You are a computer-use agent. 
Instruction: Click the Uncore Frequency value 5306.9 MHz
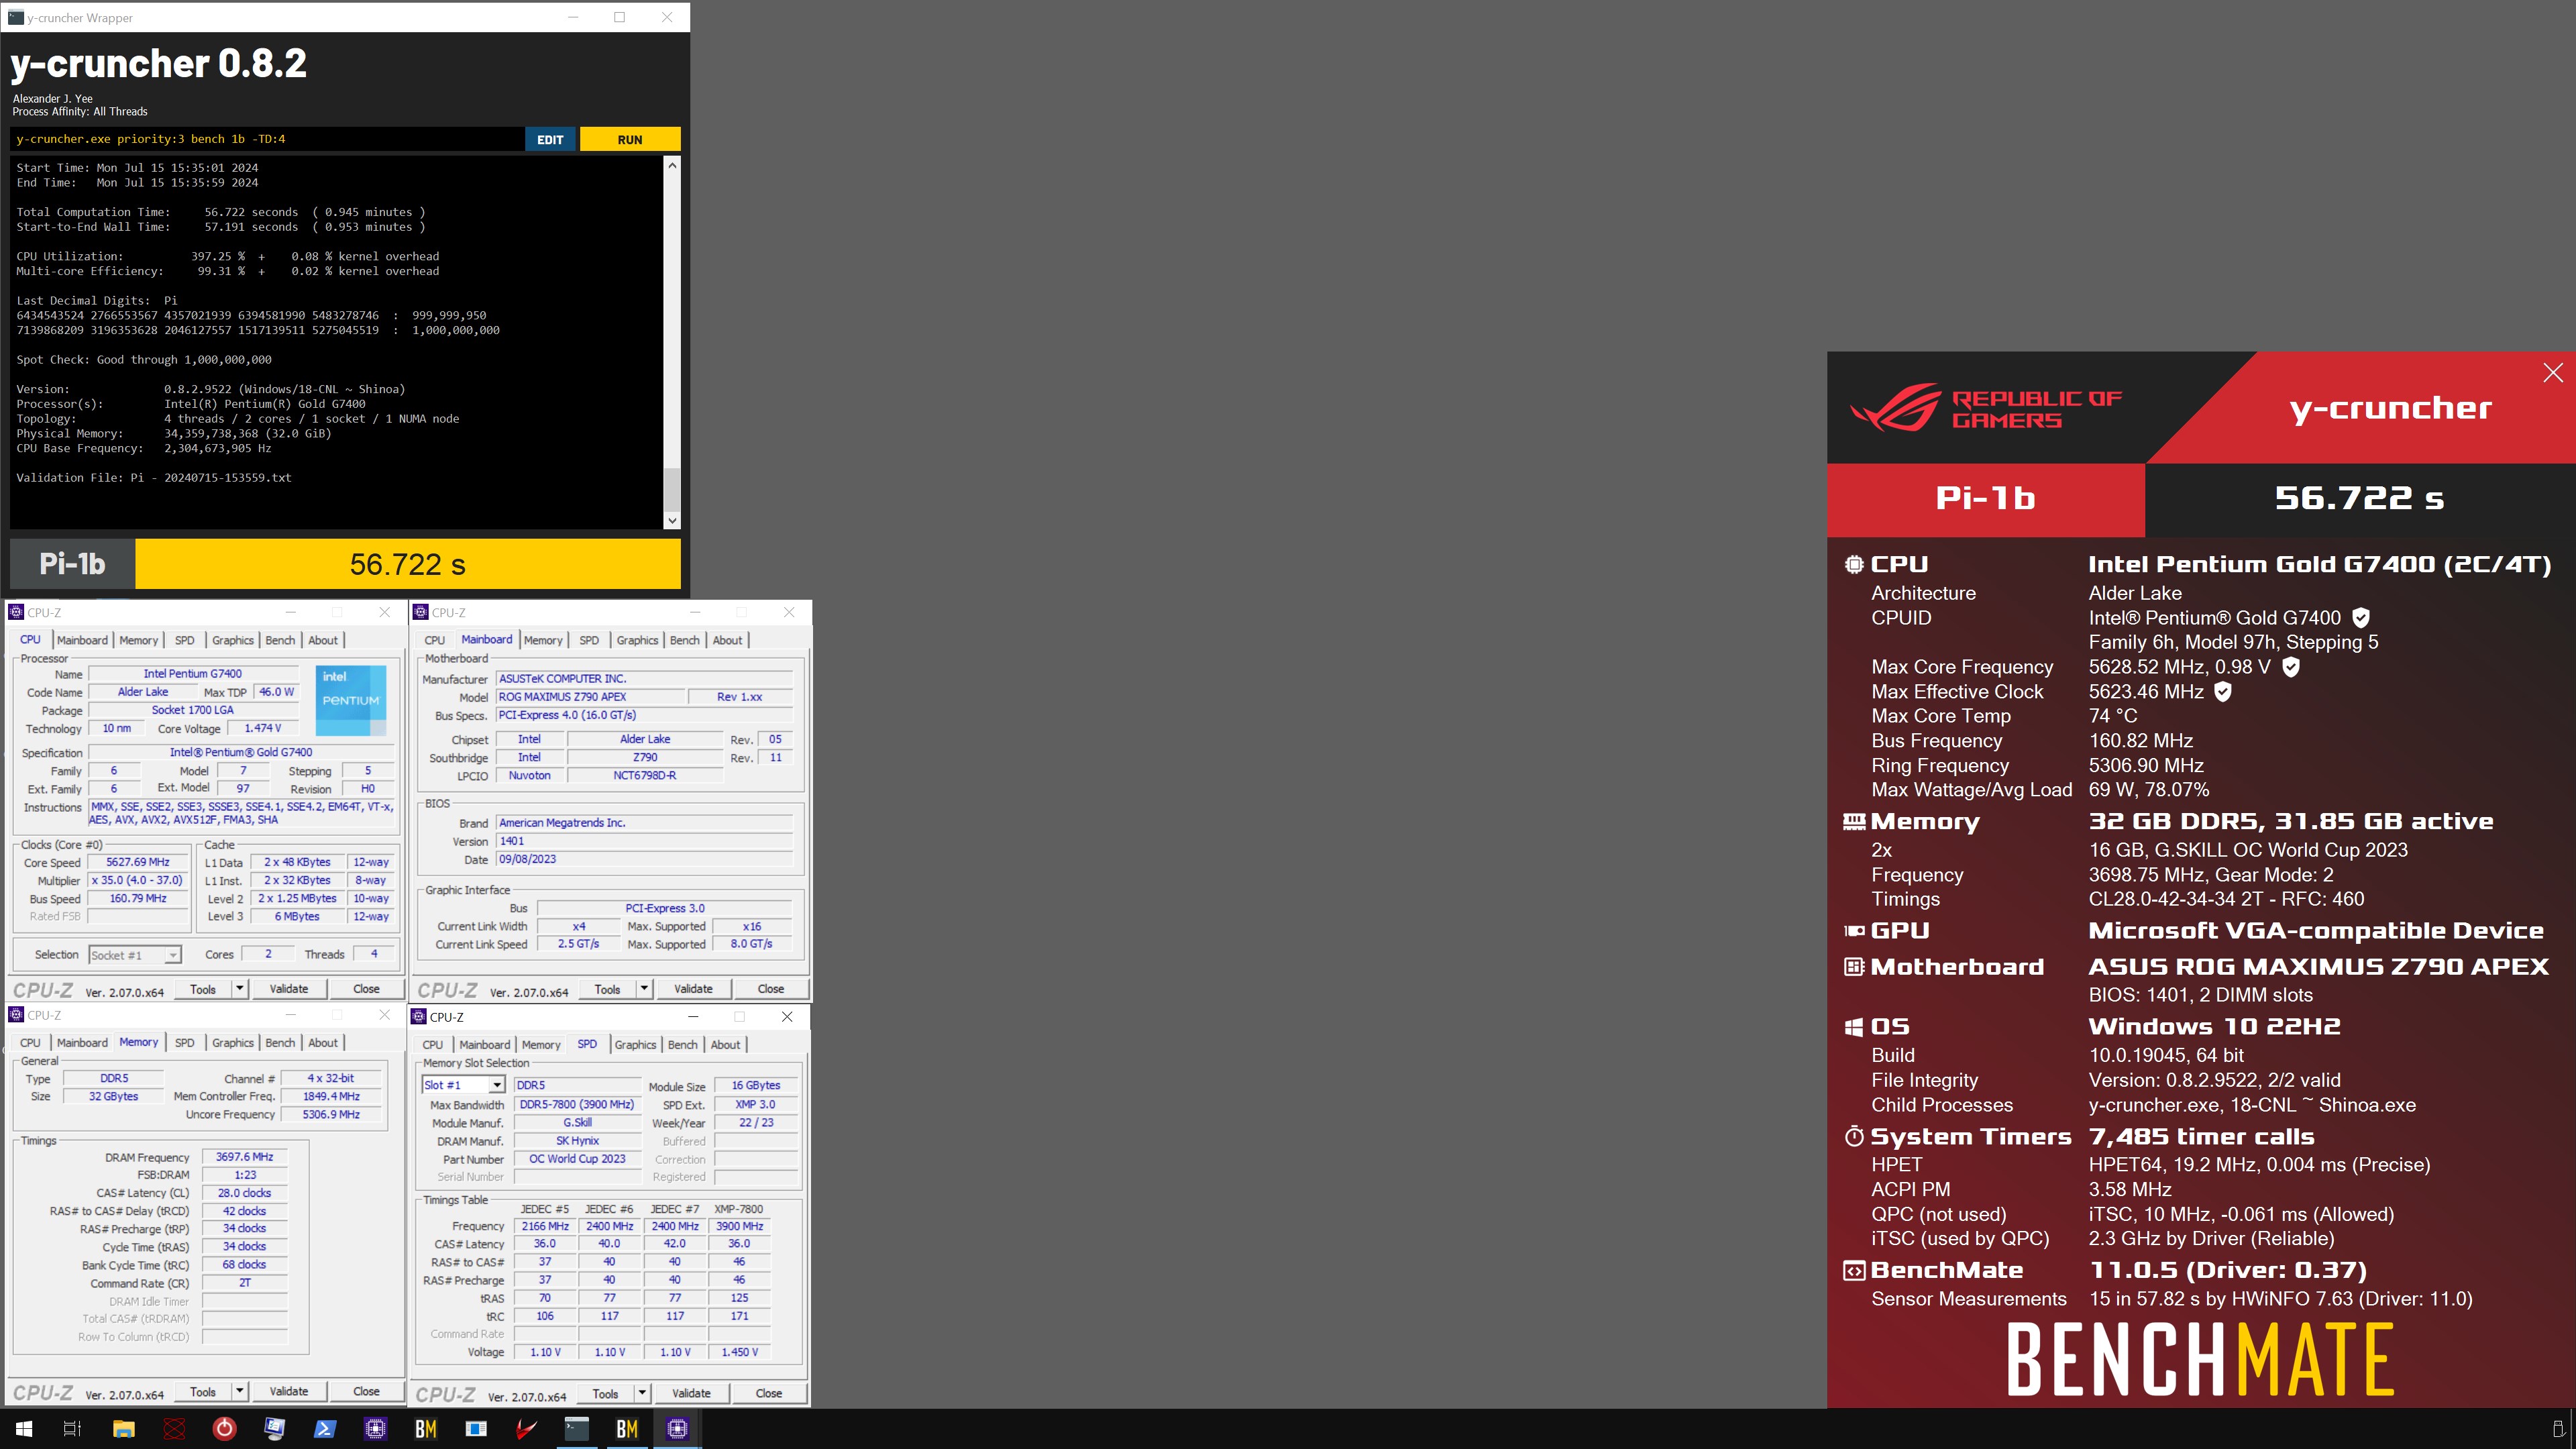pos(331,1115)
